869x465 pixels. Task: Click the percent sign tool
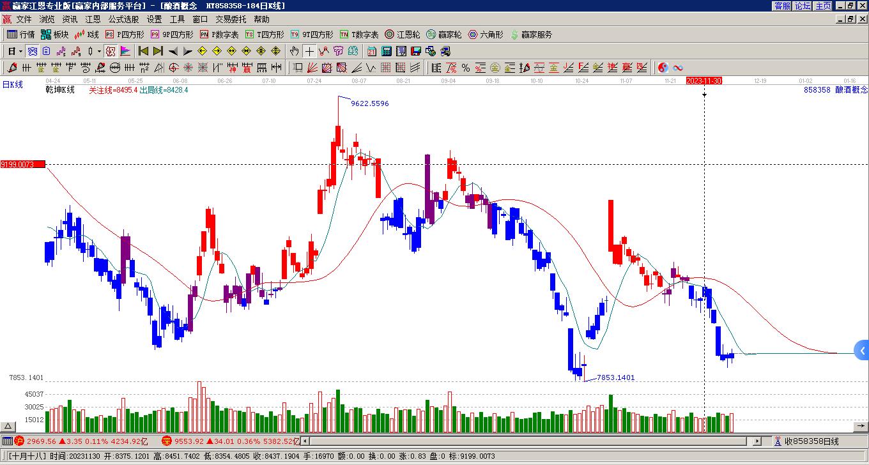pyautogui.click(x=466, y=68)
